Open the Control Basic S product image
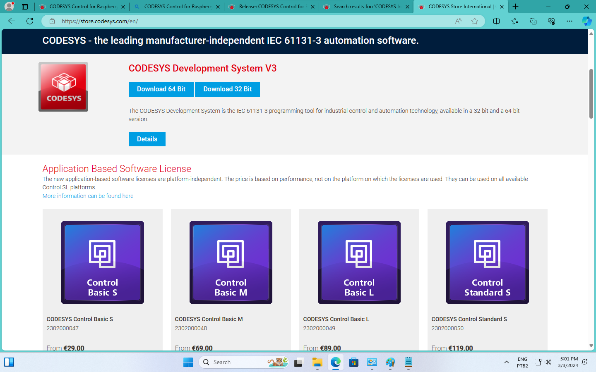Image resolution: width=596 pixels, height=372 pixels. pyautogui.click(x=103, y=262)
